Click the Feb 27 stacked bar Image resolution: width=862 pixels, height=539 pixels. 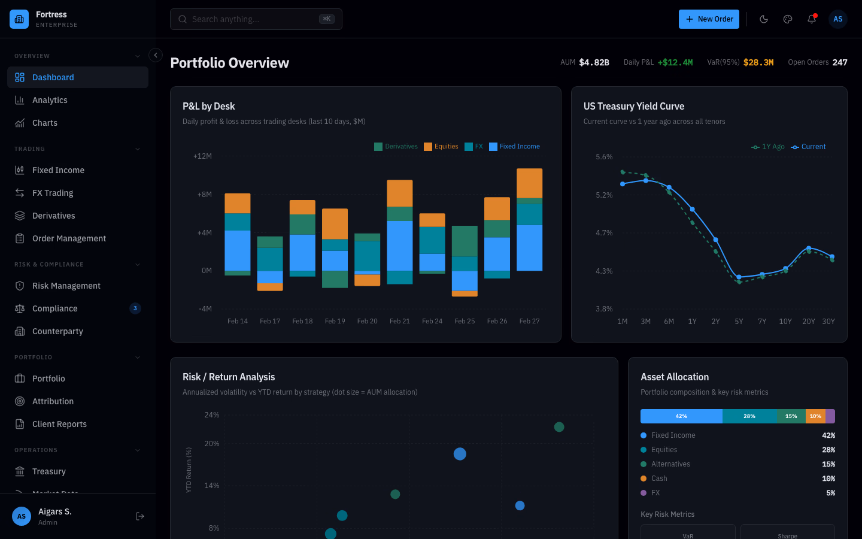[530, 220]
